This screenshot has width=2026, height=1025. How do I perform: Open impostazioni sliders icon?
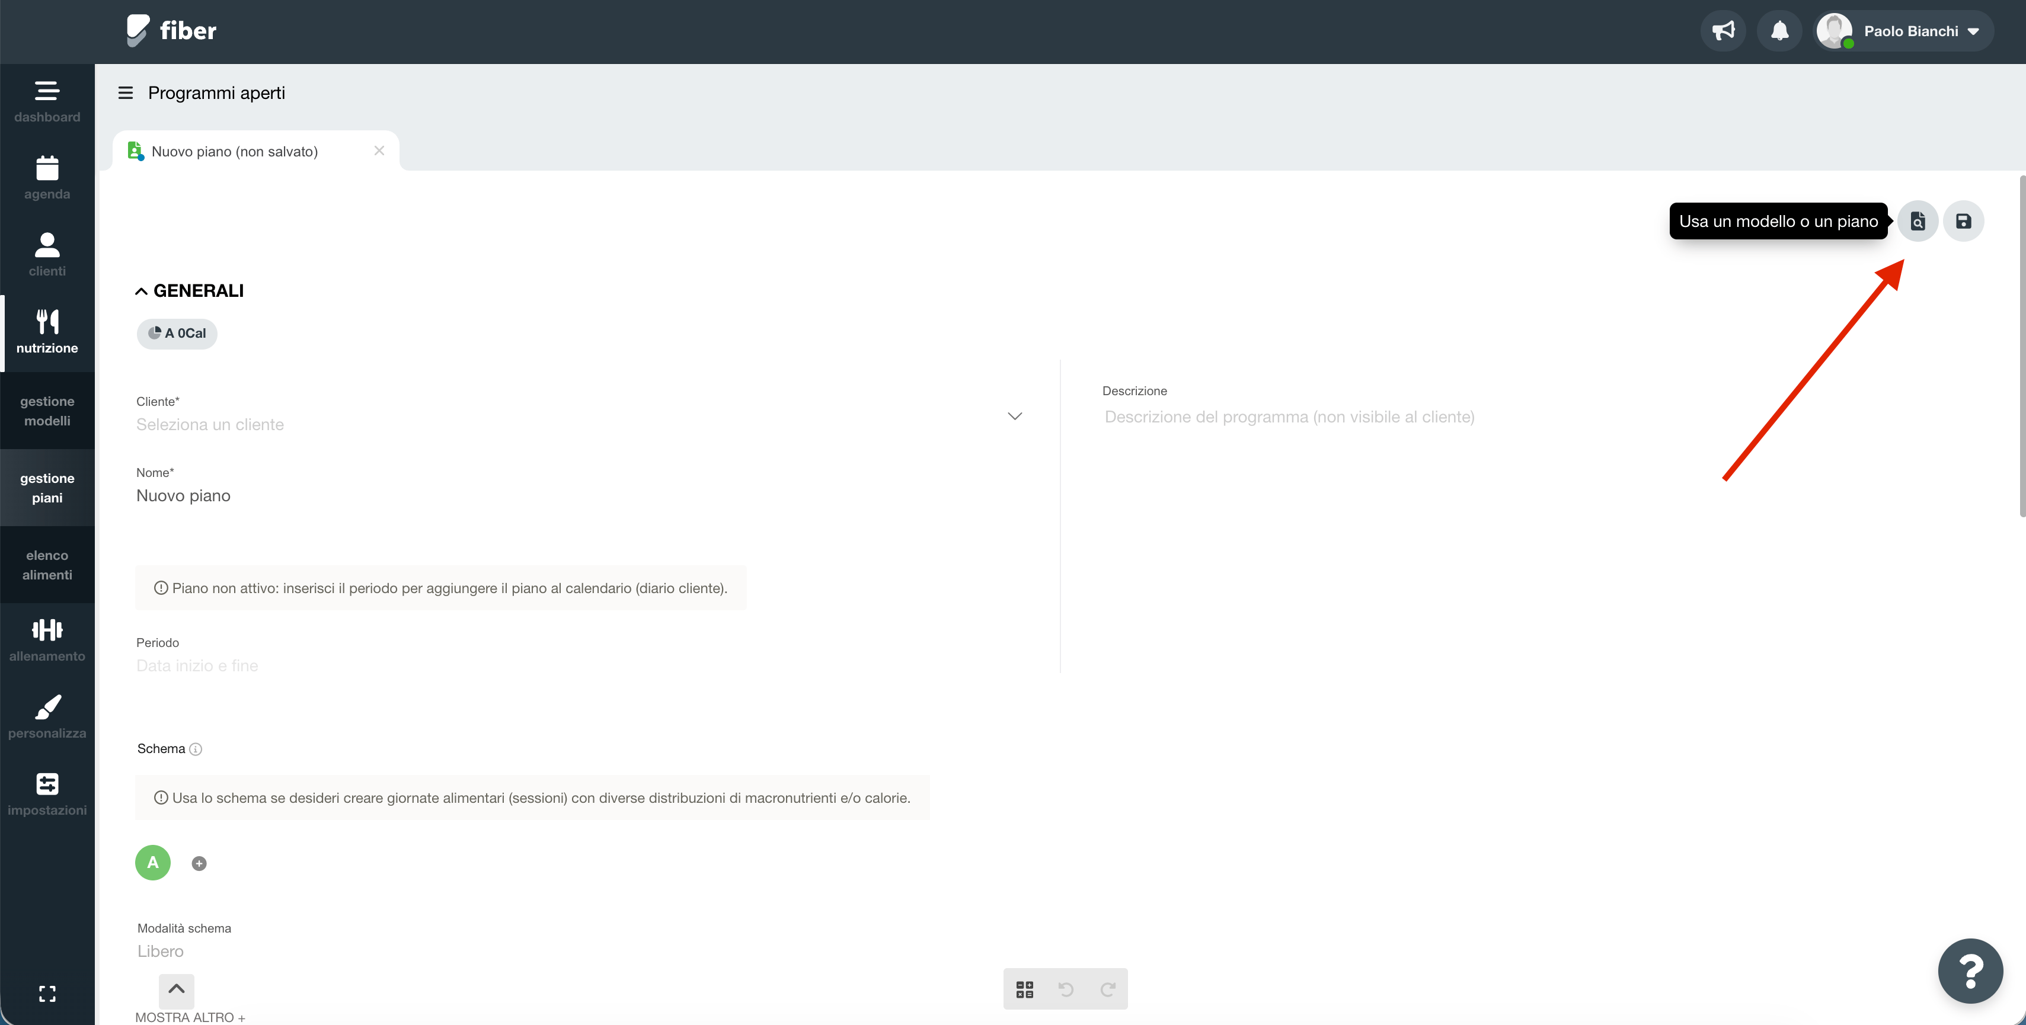pyautogui.click(x=47, y=784)
